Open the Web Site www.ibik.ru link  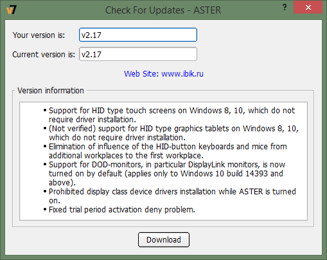coord(164,74)
